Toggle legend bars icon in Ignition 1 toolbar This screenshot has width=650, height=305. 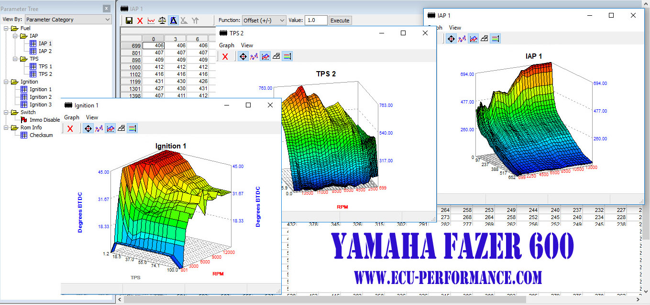click(x=132, y=128)
